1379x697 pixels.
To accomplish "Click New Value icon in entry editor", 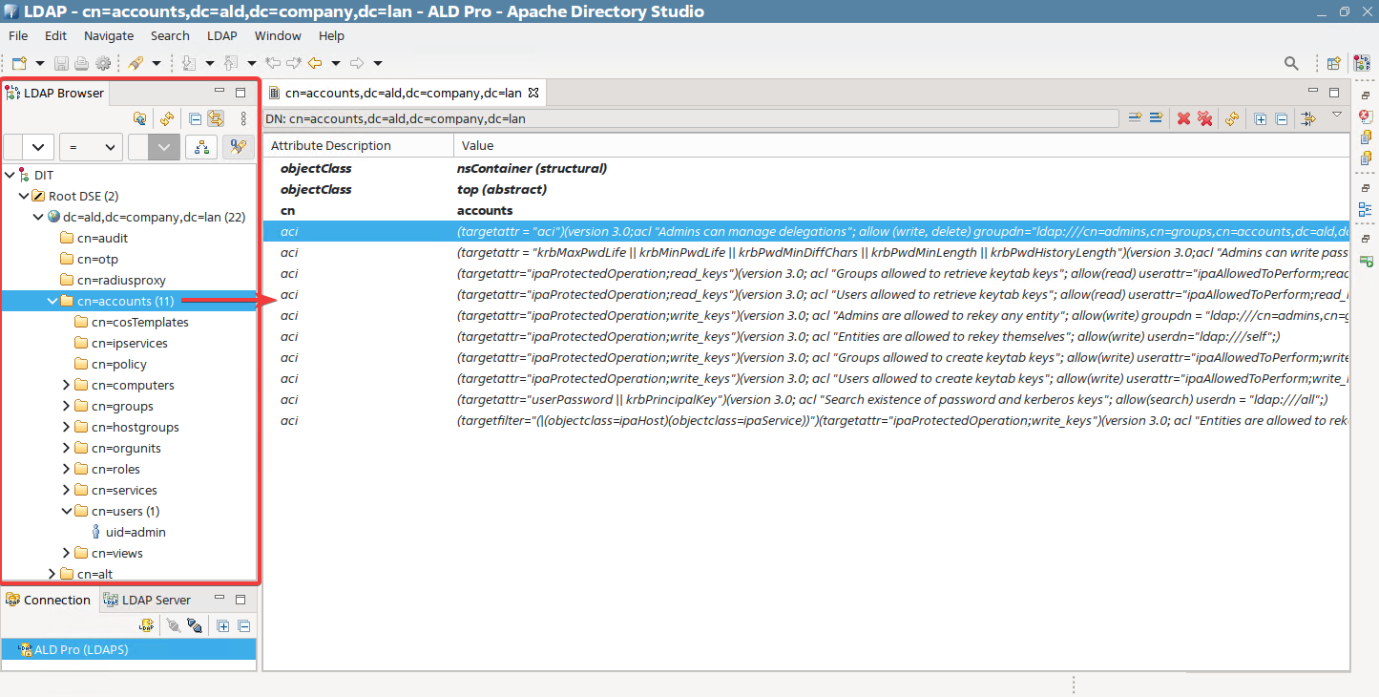I will click(x=1156, y=118).
